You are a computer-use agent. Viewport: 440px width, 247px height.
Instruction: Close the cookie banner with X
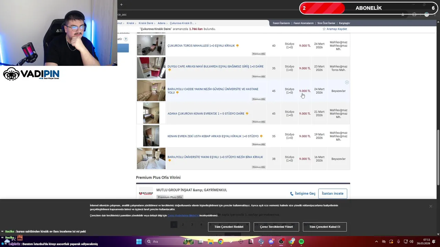click(x=431, y=206)
